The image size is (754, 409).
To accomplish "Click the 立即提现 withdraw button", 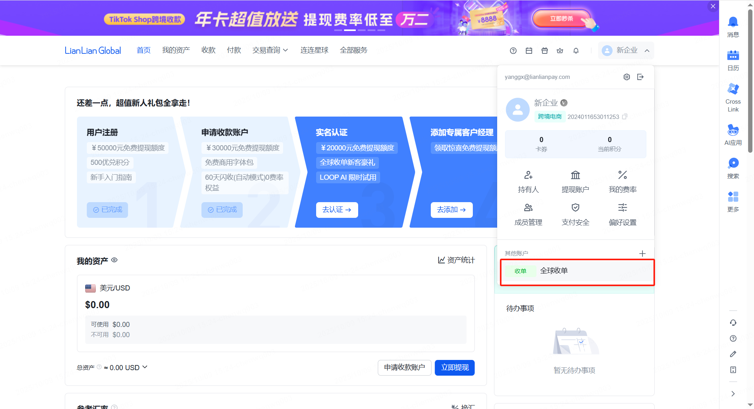I will tap(455, 367).
